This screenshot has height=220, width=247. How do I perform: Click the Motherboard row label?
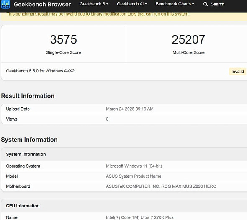18,186
